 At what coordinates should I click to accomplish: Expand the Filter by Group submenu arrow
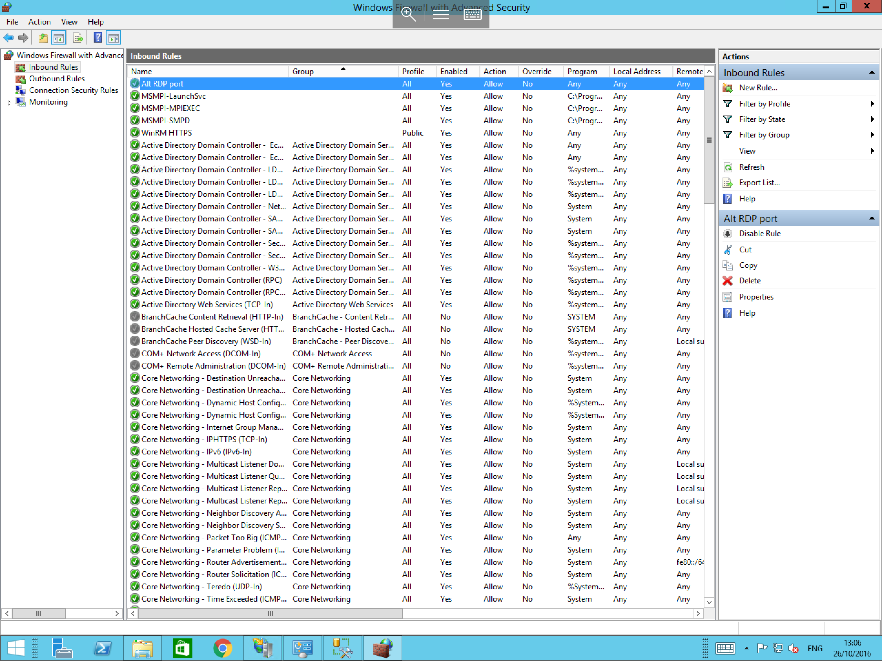click(872, 135)
